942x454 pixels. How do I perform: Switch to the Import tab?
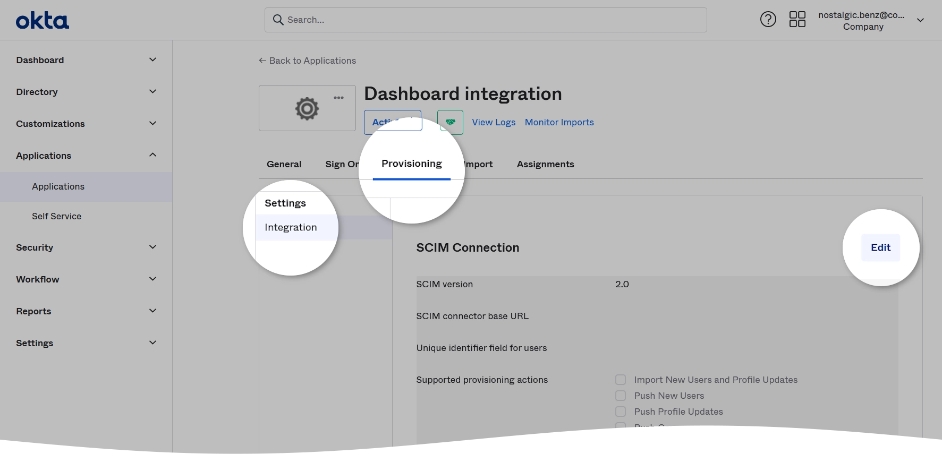[x=478, y=164]
